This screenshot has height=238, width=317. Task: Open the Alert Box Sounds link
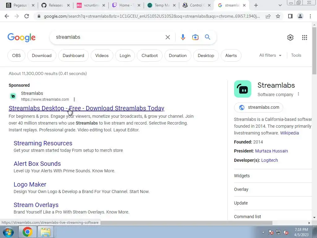[x=37, y=164]
